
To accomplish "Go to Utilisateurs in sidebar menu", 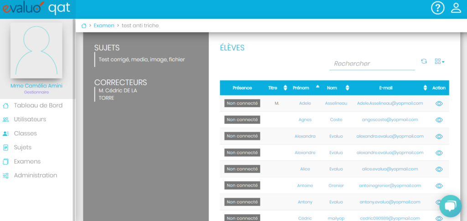I will point(30,119).
